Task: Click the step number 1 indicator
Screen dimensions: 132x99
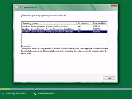Action: point(3,95)
